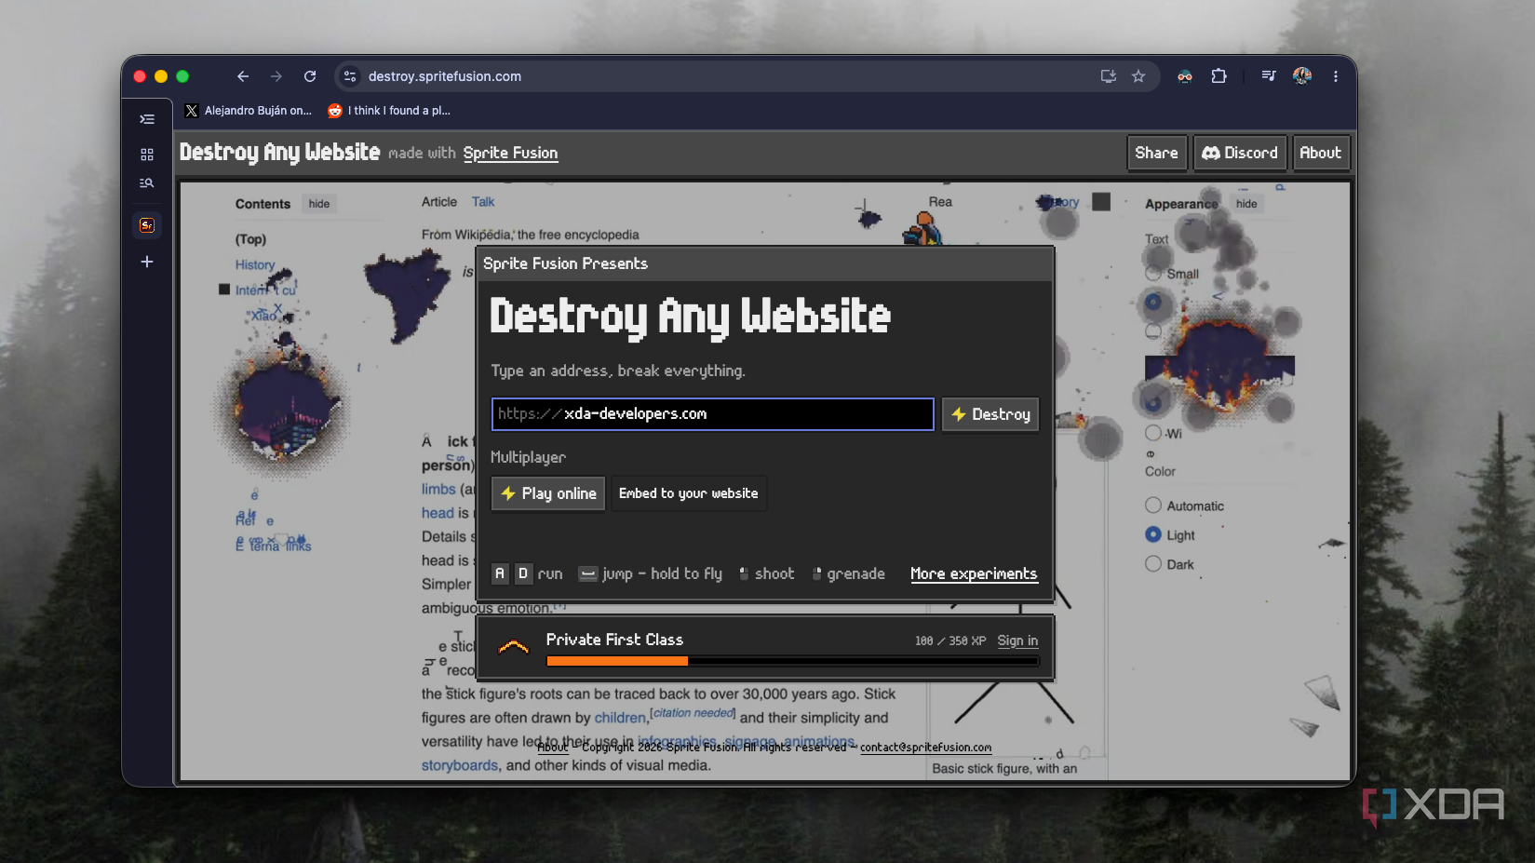Screen dimensions: 1535x863
Task: Click the install app icon in address bar
Action: (1108, 76)
